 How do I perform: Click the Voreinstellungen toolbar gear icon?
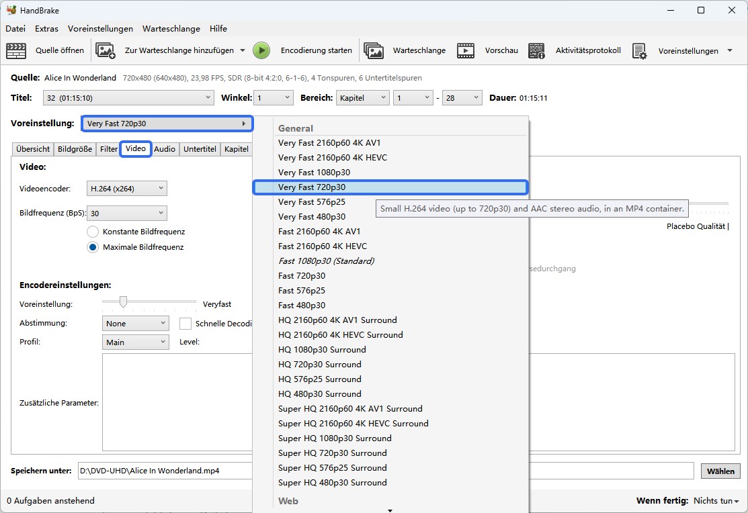click(x=639, y=51)
